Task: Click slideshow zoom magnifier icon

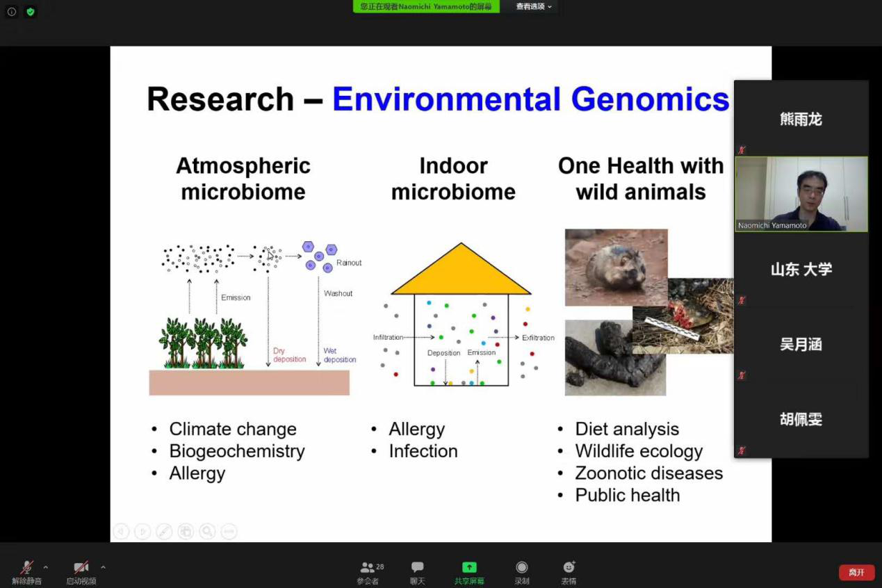Action: coord(207,532)
